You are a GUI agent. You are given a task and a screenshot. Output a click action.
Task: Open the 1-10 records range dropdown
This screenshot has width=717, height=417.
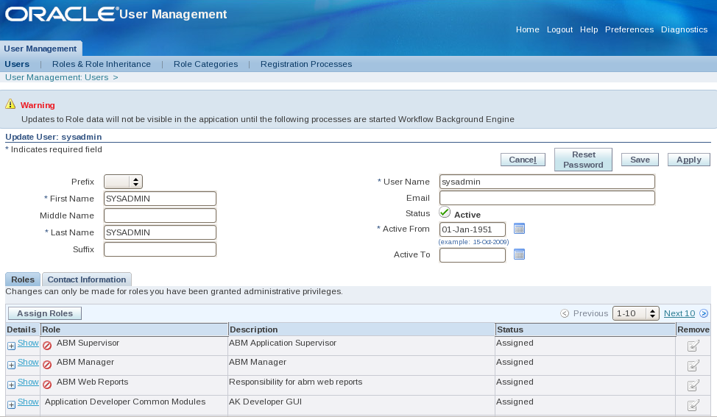(635, 313)
